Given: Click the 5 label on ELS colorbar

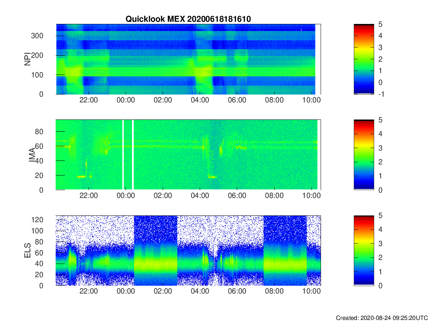Looking at the screenshot, I should 380,215.
